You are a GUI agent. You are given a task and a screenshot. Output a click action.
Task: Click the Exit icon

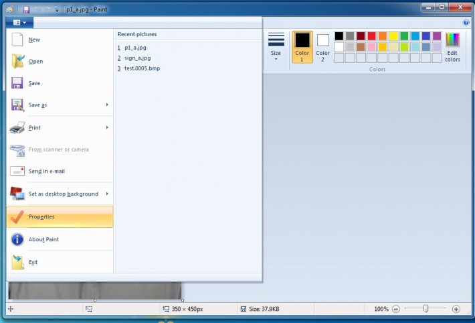point(17,262)
